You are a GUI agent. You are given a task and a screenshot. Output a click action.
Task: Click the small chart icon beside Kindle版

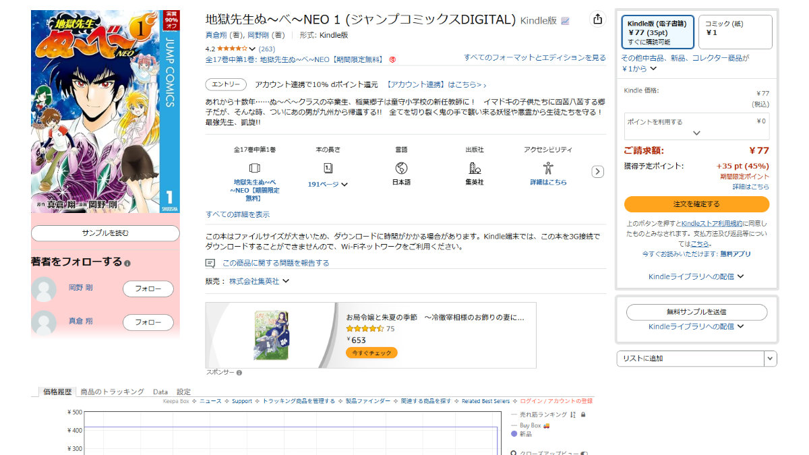tap(565, 21)
